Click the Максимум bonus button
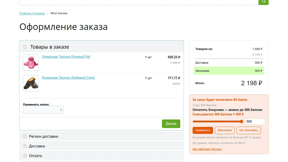Image resolution: width=288 pixels, height=162 pixels. pos(225,130)
